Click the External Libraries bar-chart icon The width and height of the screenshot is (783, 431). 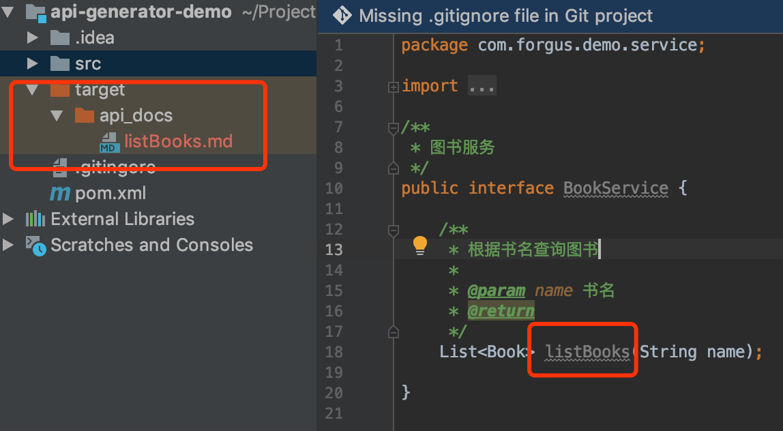point(35,219)
